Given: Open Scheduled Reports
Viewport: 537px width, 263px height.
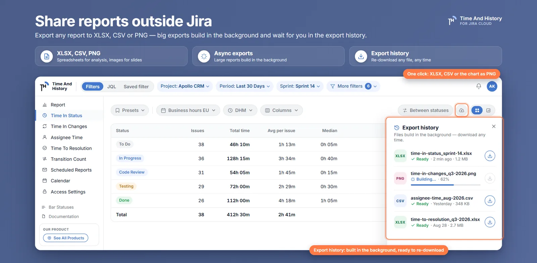Looking at the screenshot, I should point(71,170).
